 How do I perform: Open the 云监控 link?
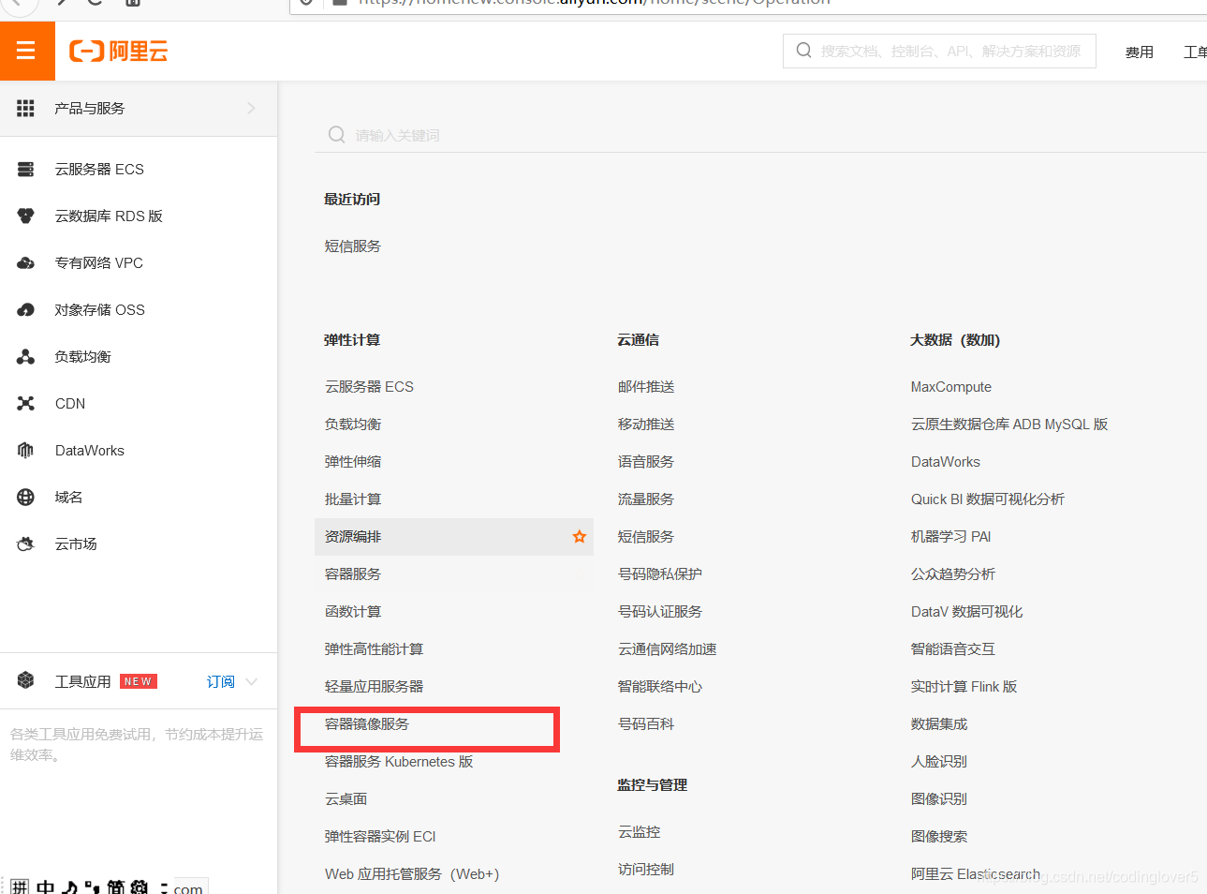[x=639, y=832]
